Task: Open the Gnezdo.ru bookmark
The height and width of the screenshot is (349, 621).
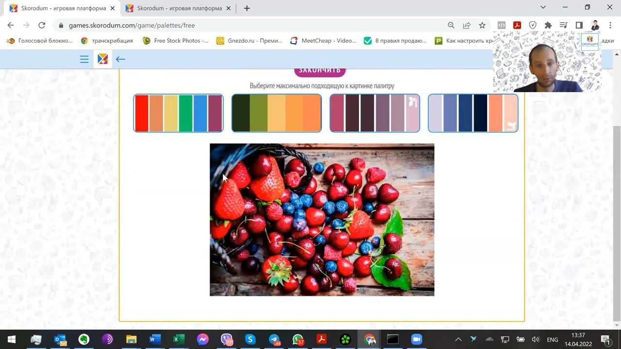Action: pyautogui.click(x=249, y=41)
